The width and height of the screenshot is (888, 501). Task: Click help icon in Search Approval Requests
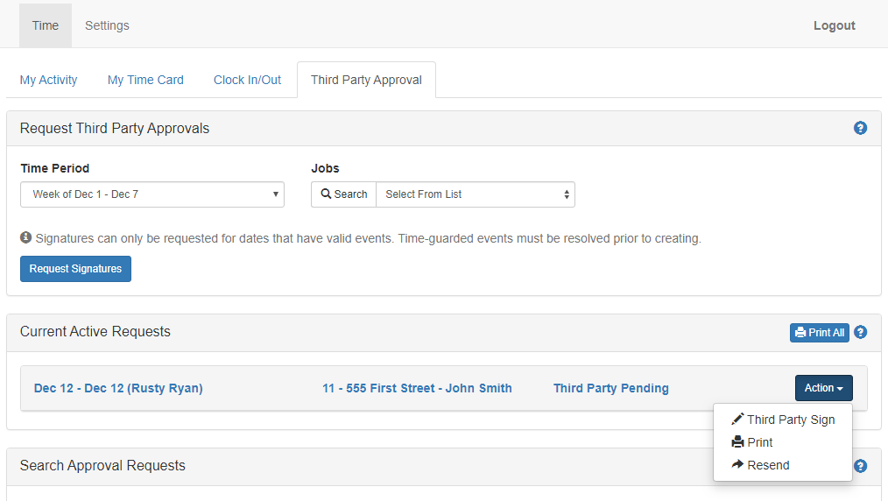(x=860, y=466)
